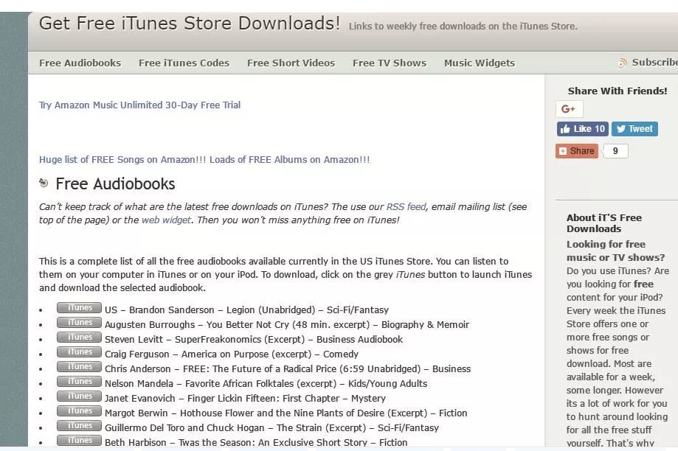Launch iTunes for Steven Levitt SuperFreakonomics
678x451 pixels.
pos(79,337)
